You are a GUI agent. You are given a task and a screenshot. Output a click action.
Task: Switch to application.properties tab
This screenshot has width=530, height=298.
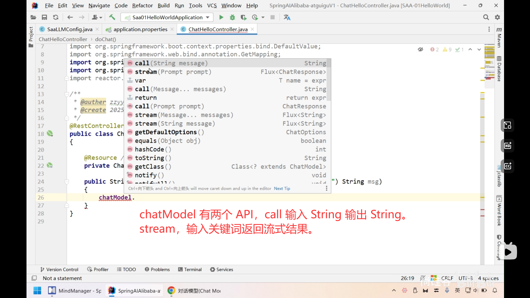140,29
